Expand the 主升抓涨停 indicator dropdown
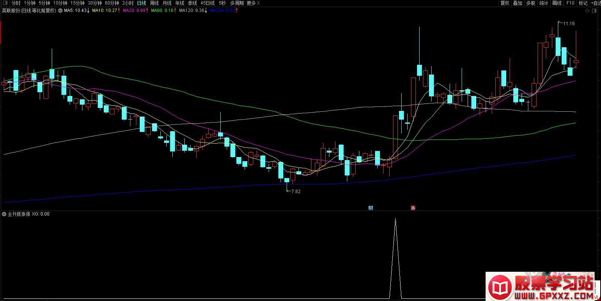The height and width of the screenshot is (301, 601). coord(4,214)
